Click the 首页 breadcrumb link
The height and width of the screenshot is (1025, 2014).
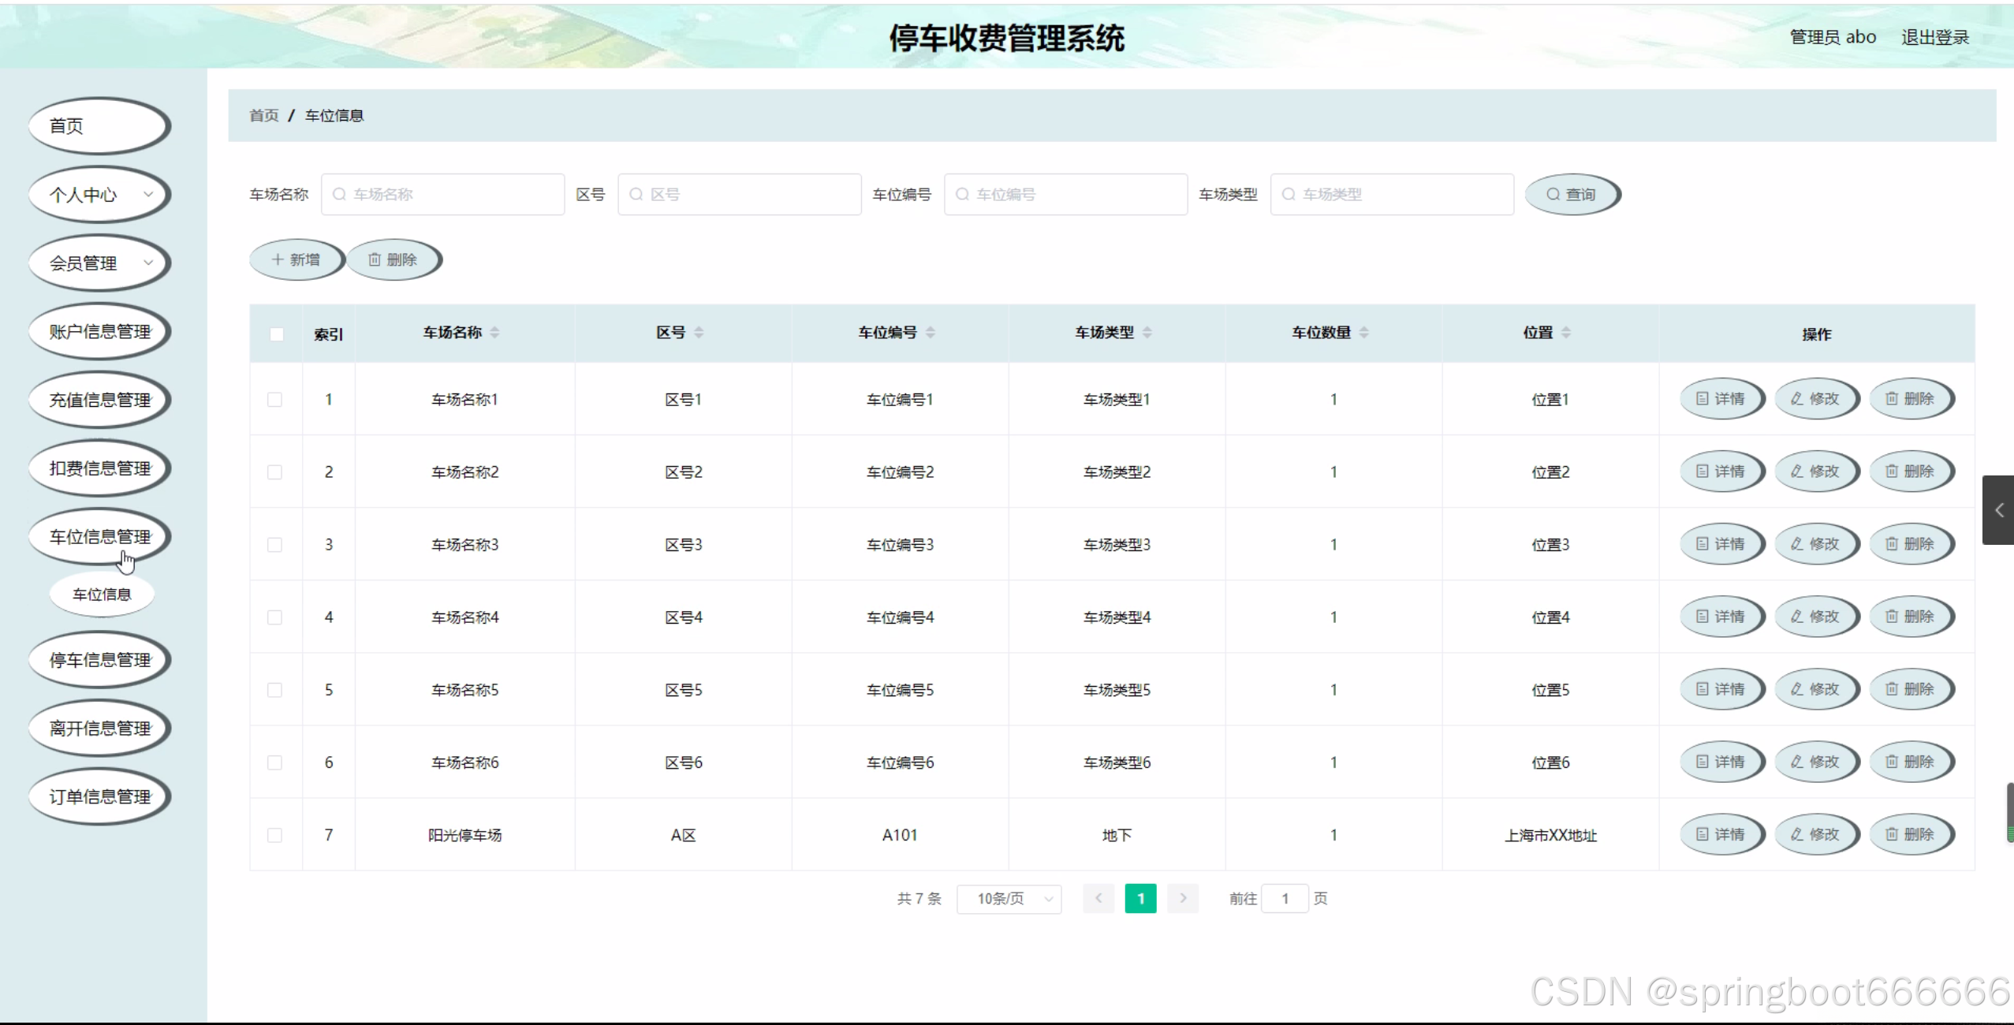point(264,116)
